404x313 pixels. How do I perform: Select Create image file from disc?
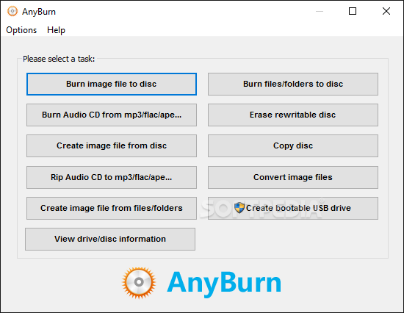(x=112, y=145)
